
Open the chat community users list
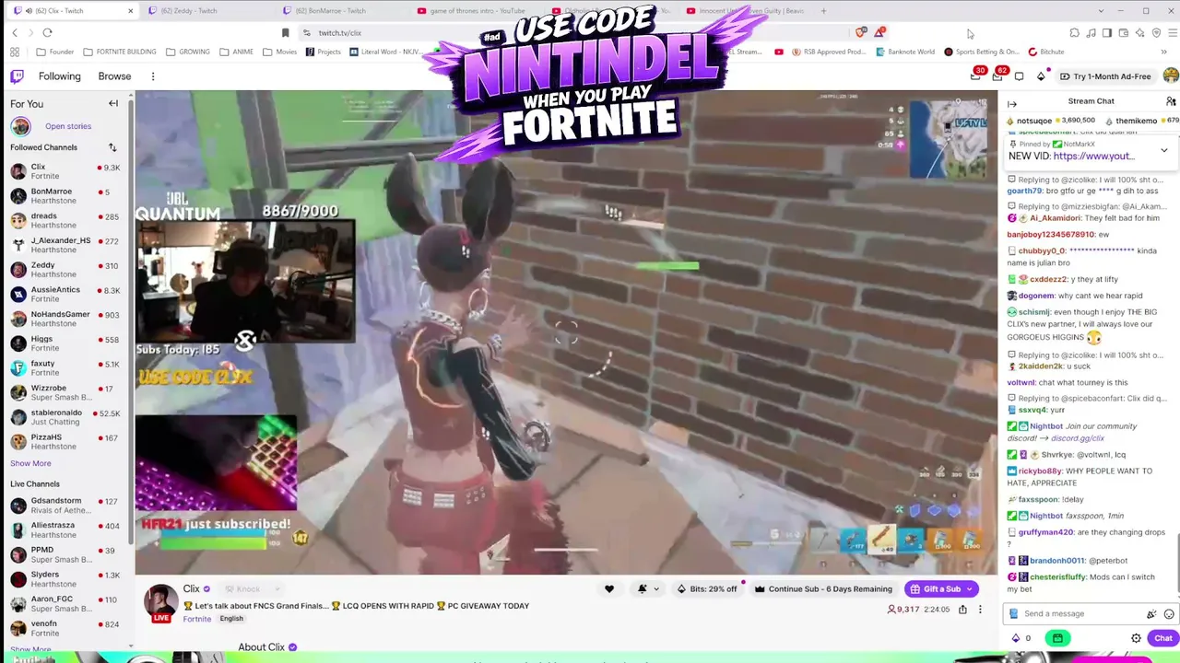(x=1171, y=101)
